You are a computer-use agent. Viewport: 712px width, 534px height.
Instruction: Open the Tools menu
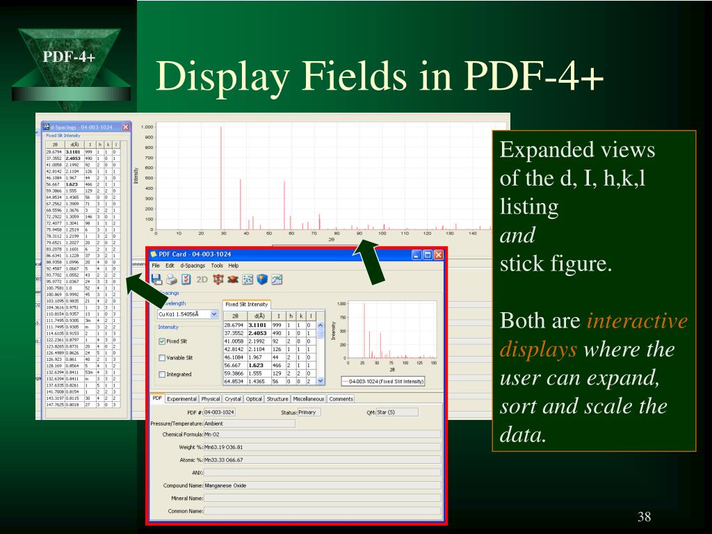[x=217, y=266]
